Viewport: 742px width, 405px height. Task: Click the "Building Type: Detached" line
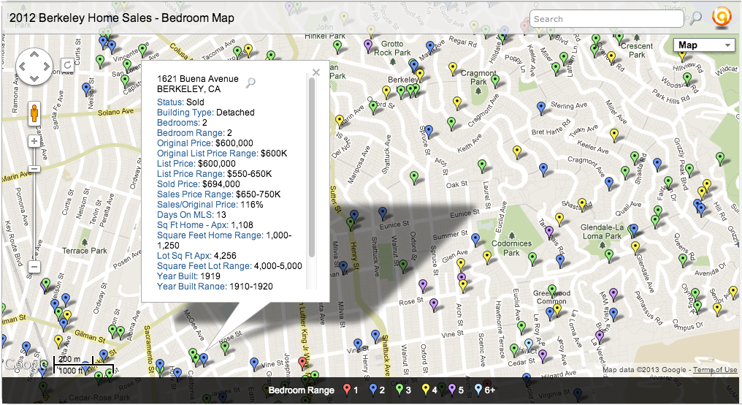click(x=206, y=113)
